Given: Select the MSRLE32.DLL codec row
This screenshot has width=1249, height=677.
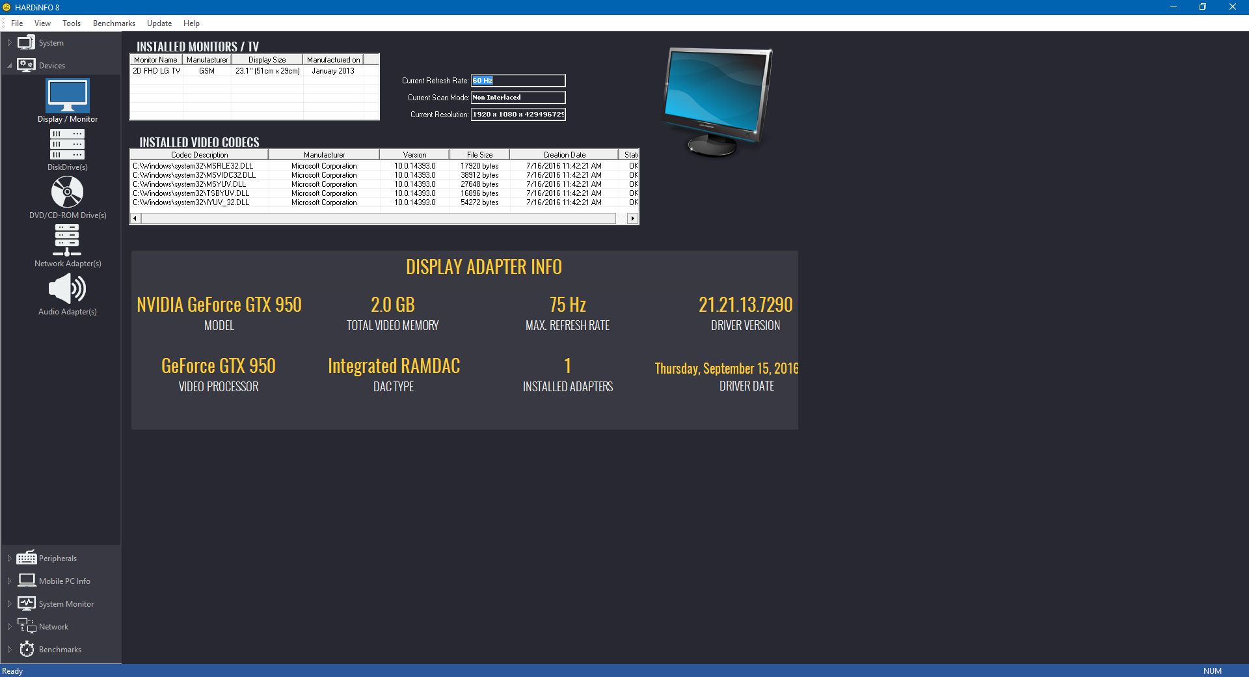Looking at the screenshot, I should tap(384, 166).
